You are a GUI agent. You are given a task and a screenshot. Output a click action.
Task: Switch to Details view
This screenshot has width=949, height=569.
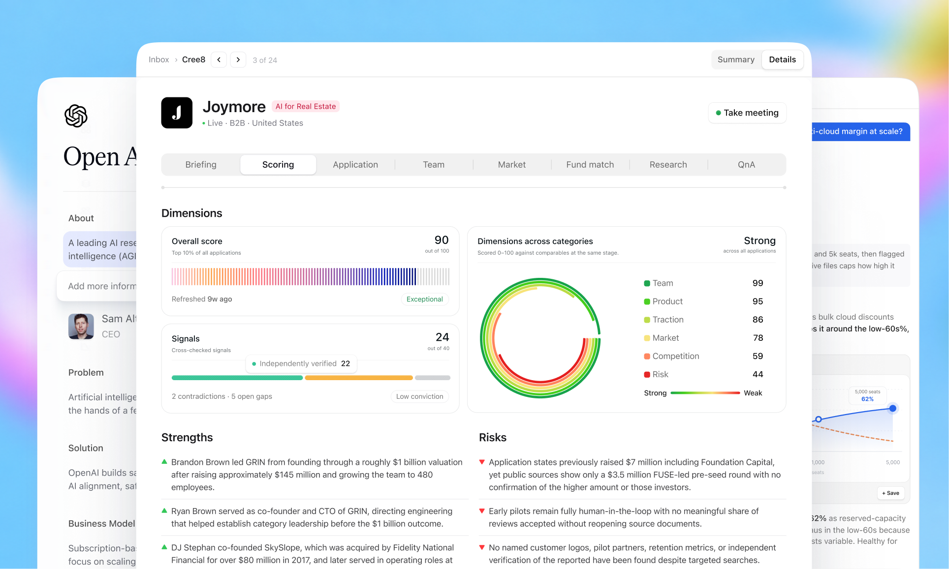point(782,60)
